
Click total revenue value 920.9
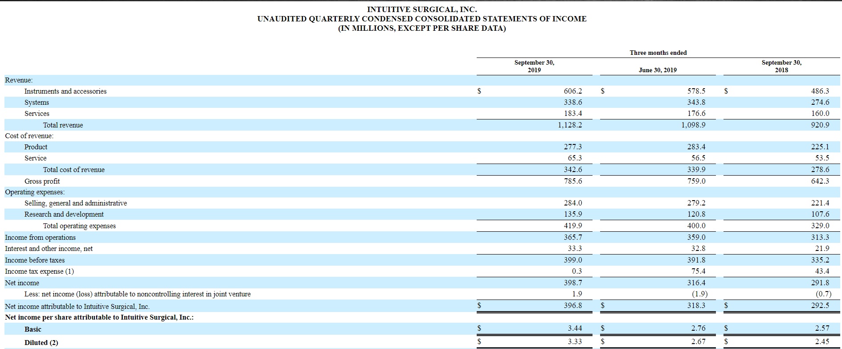pos(820,125)
